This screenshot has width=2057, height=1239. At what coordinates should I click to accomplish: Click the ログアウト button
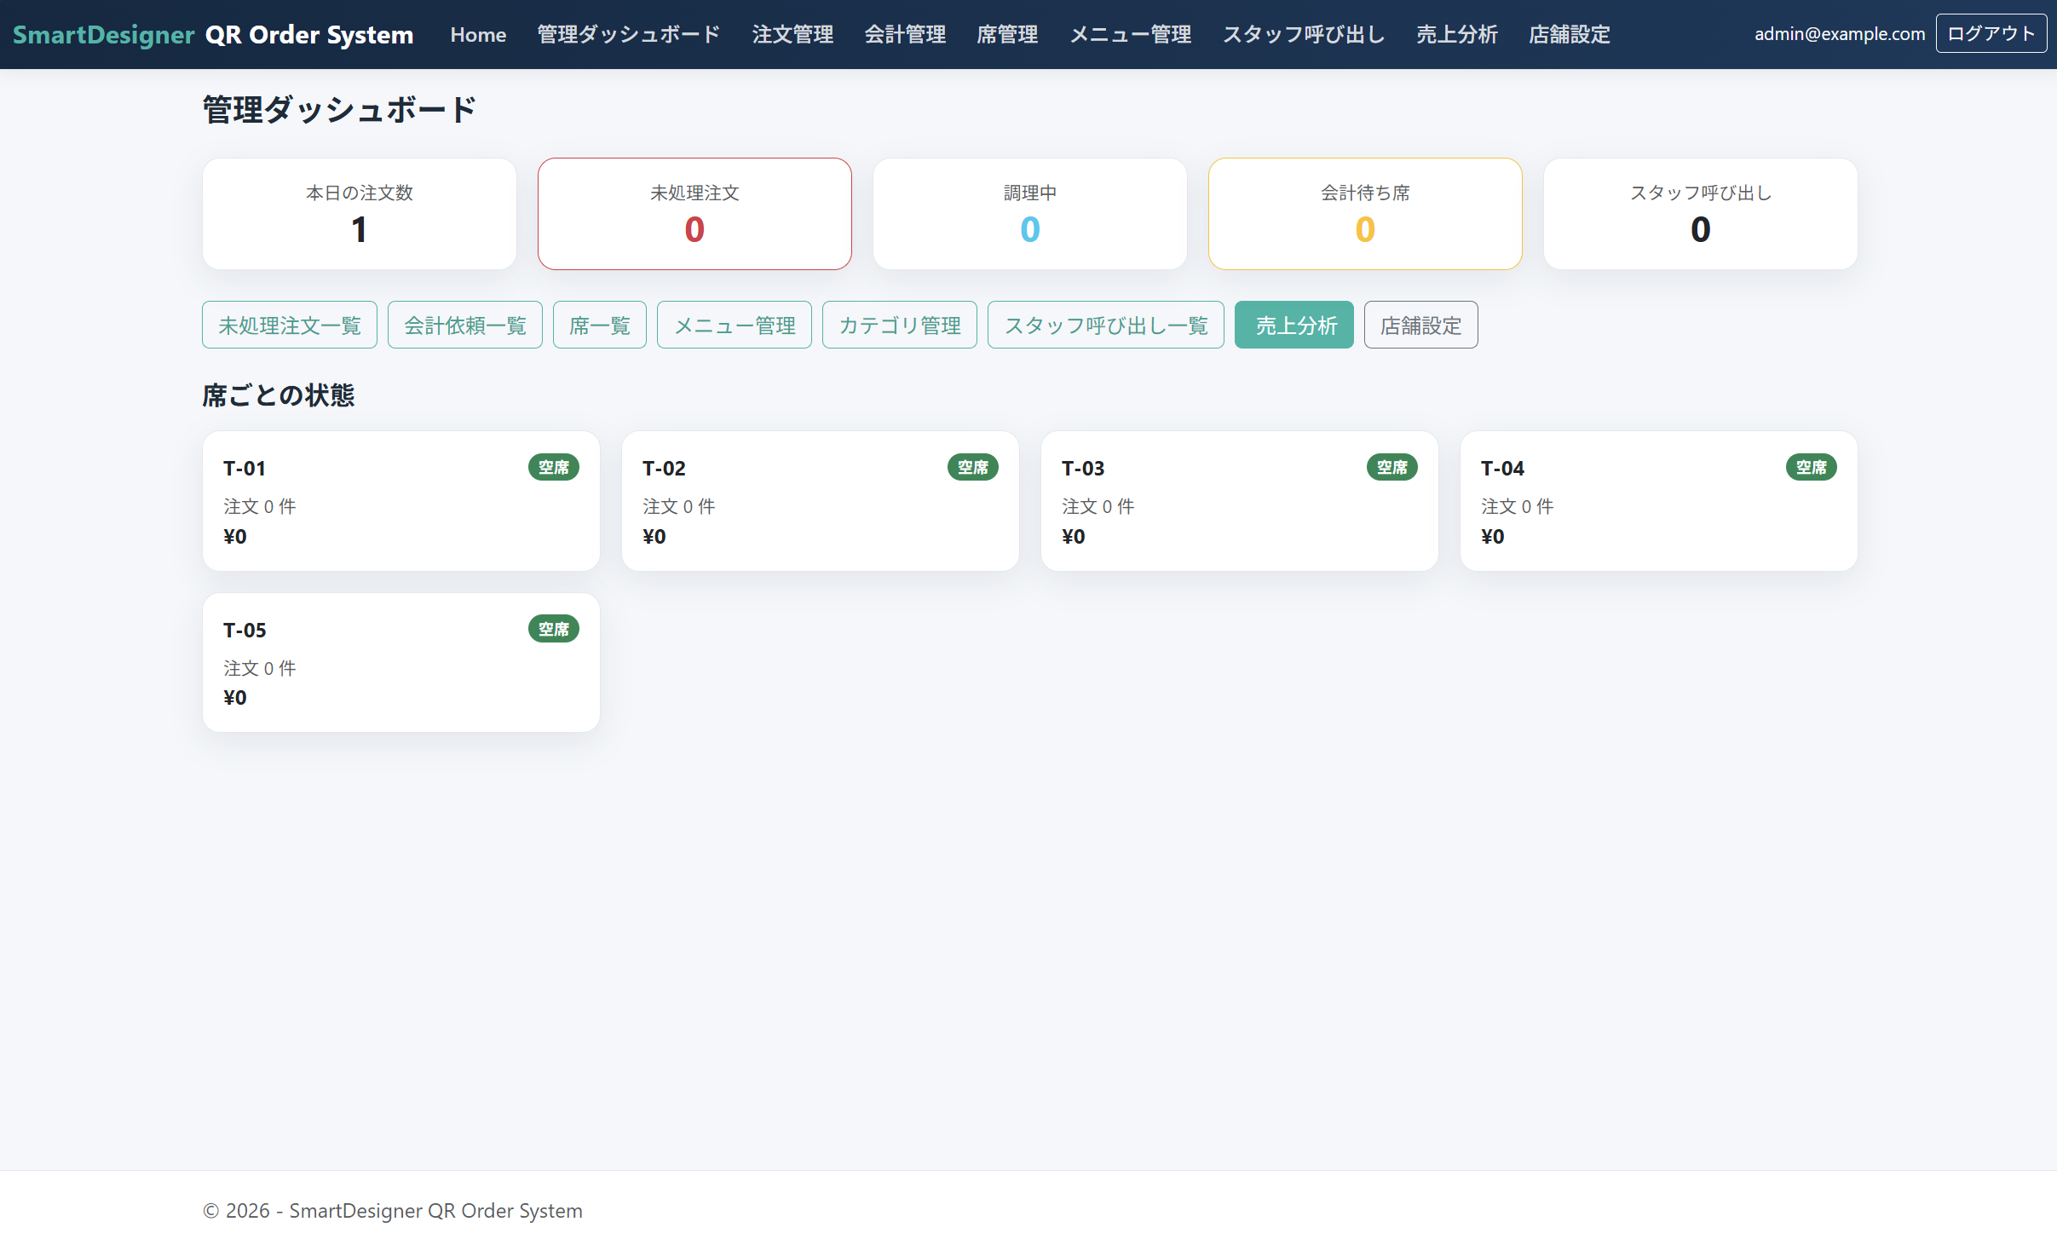[x=1991, y=34]
